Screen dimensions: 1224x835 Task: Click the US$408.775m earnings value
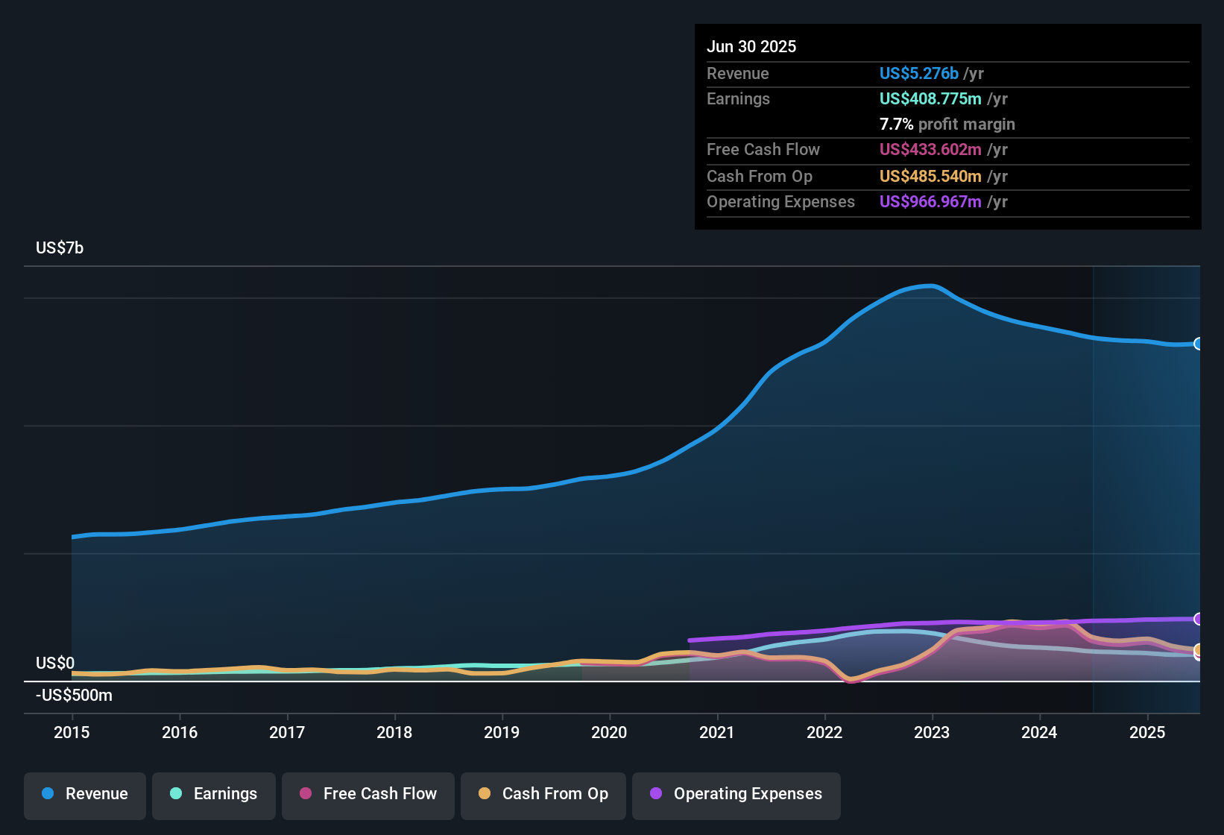pyautogui.click(x=930, y=99)
